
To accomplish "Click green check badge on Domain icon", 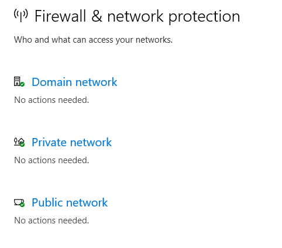I will click(22, 84).
